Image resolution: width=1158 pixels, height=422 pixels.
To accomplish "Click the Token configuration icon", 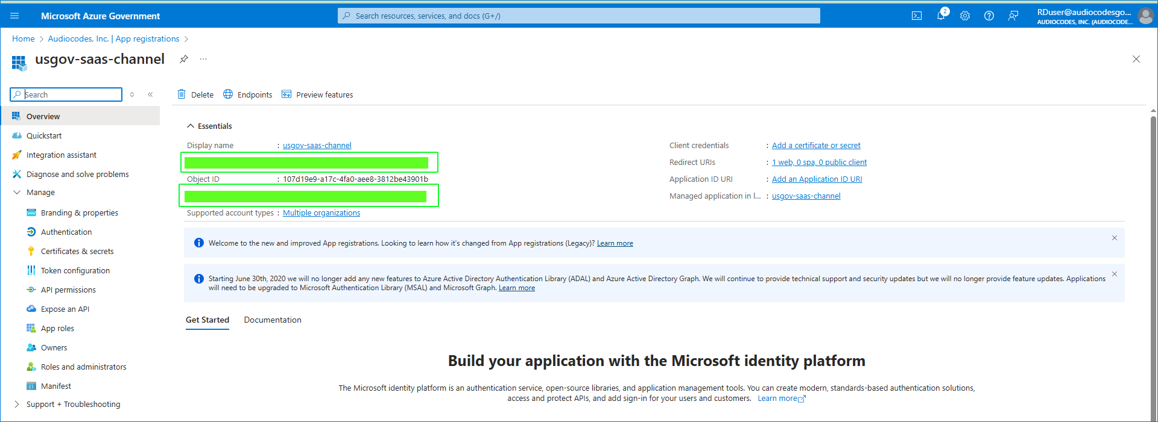I will pyautogui.click(x=31, y=270).
